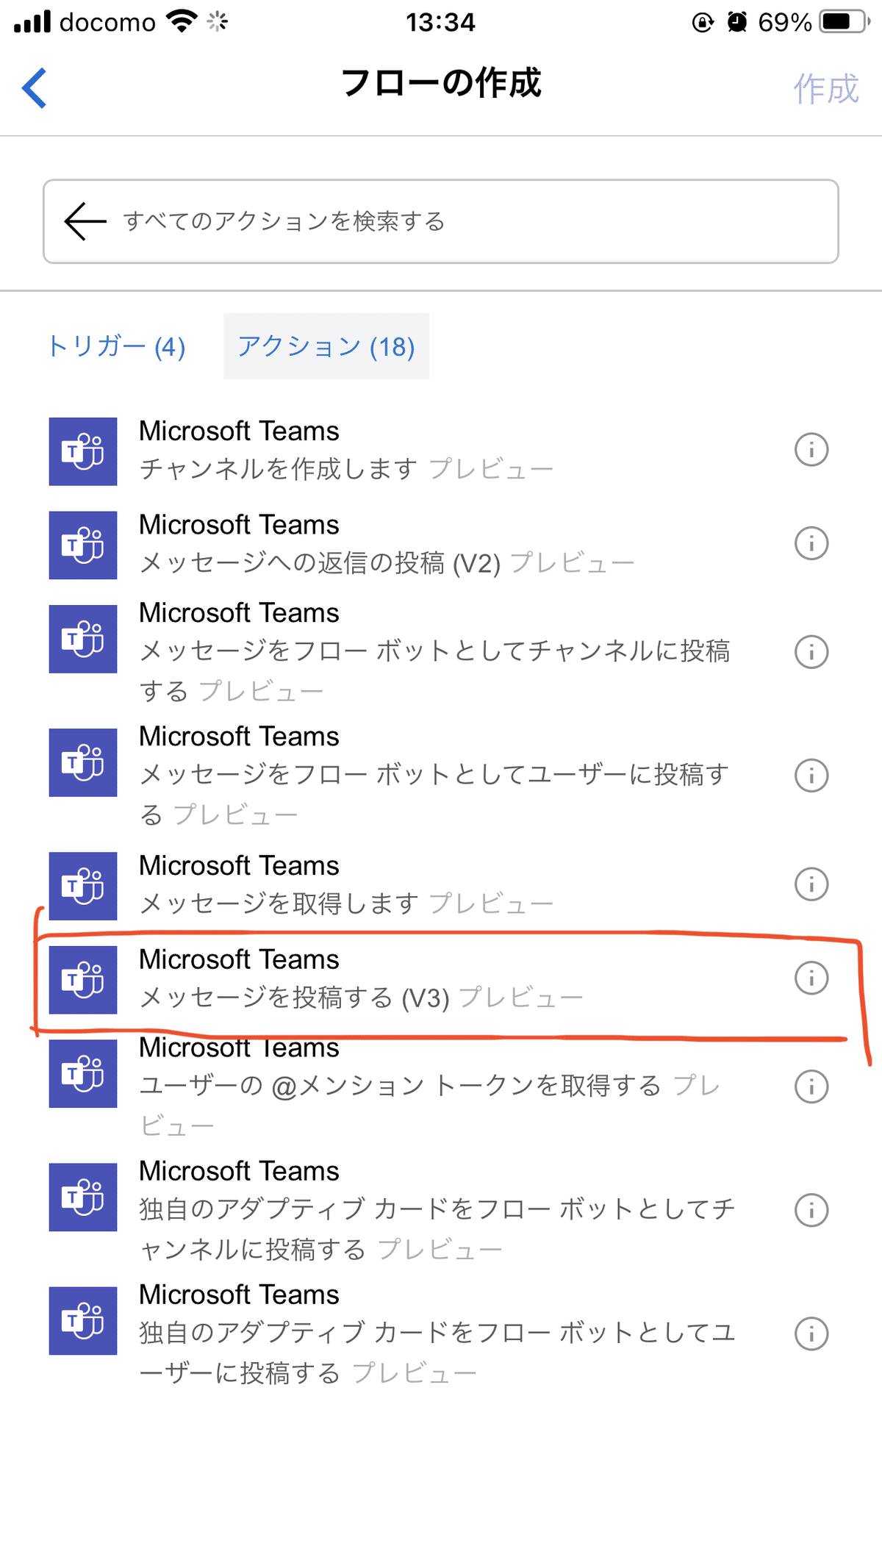The width and height of the screenshot is (882, 1568).
Task: Open info for チャンネルを作成します action
Action: pos(811,451)
